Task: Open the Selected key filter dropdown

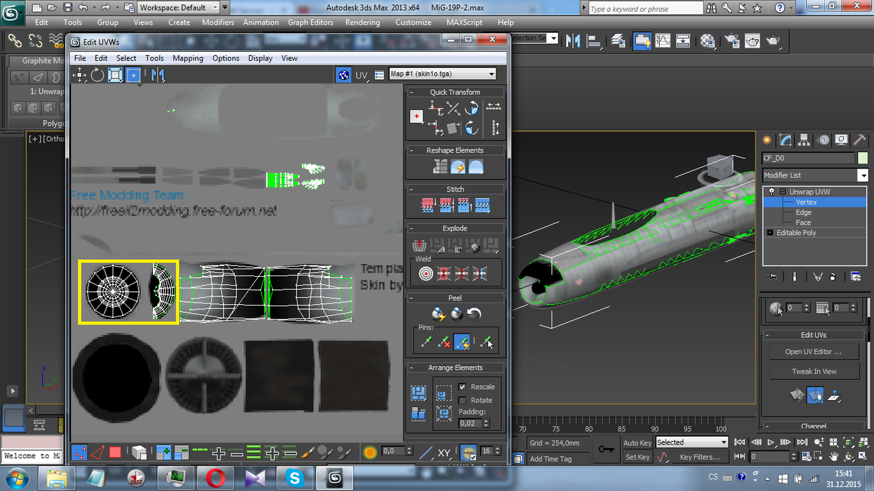Action: click(x=724, y=442)
